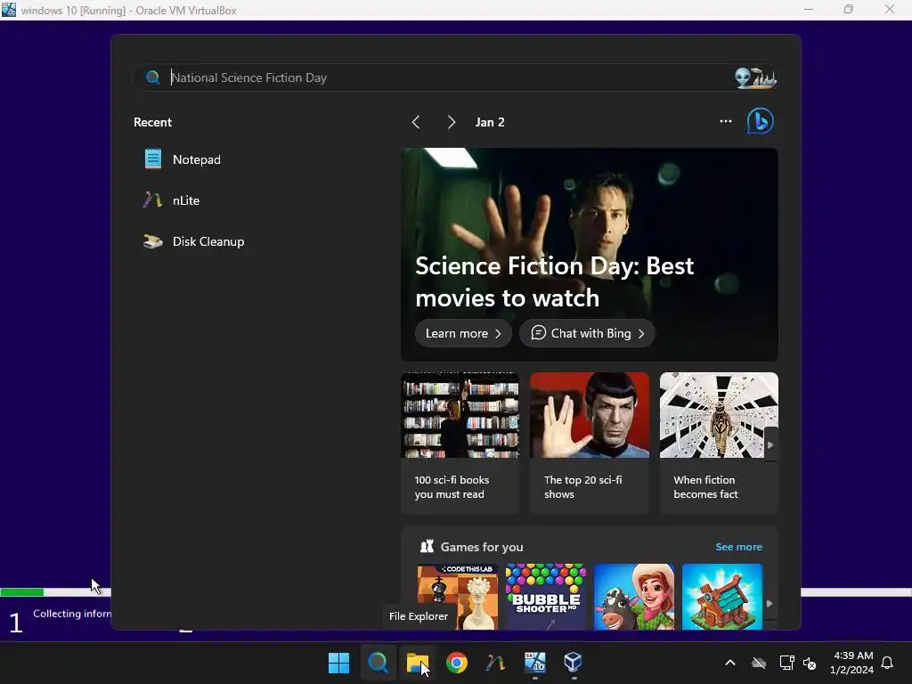Click the Windows Start button on the taskbar
Screen dimensions: 912x684
(x=338, y=663)
